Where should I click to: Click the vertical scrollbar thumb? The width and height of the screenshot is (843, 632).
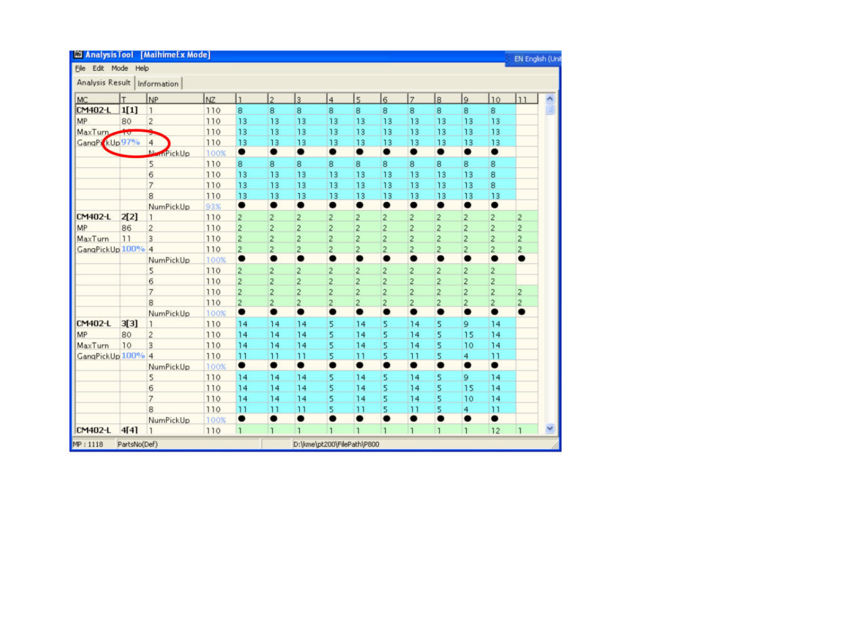(550, 109)
